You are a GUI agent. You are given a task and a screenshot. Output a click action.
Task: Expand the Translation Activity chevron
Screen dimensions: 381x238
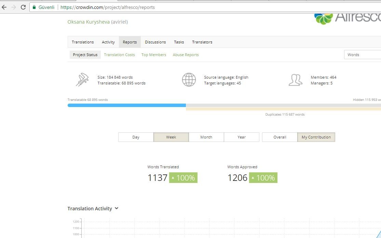tap(117, 208)
